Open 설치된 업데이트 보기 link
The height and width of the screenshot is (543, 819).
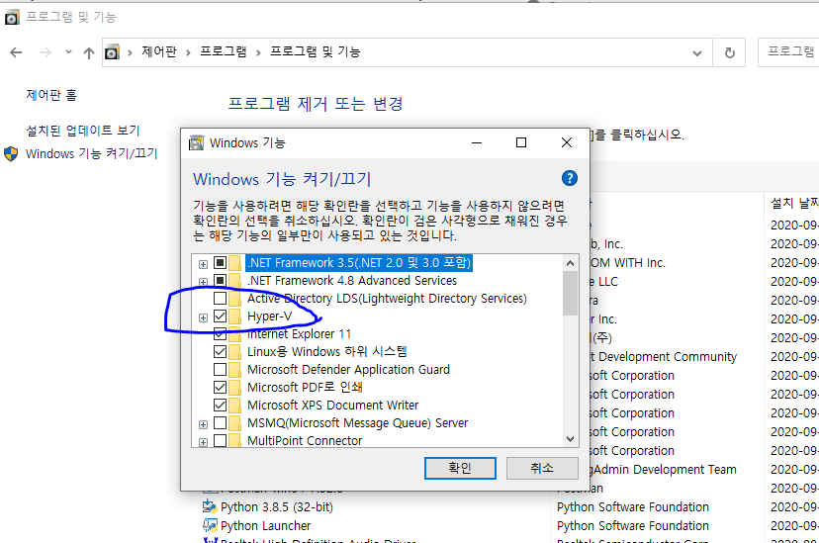point(83,131)
